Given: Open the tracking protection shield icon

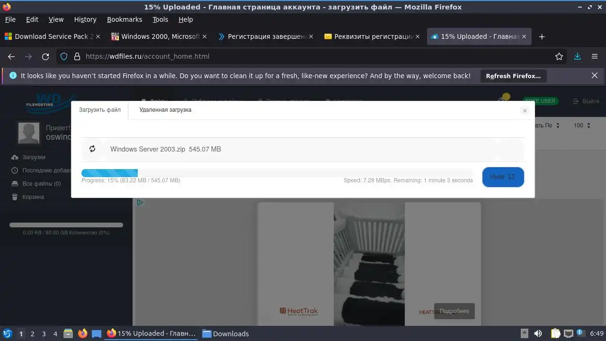Looking at the screenshot, I should point(64,56).
